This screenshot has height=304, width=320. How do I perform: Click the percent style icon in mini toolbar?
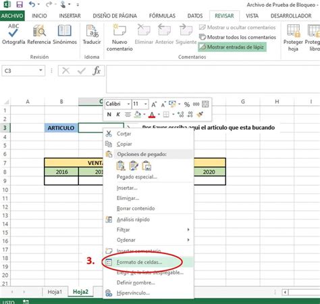(187, 104)
